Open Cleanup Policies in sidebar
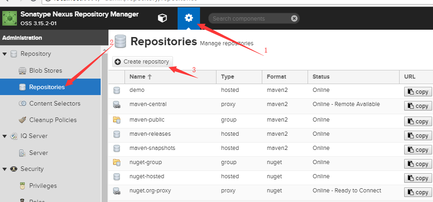 (53, 120)
